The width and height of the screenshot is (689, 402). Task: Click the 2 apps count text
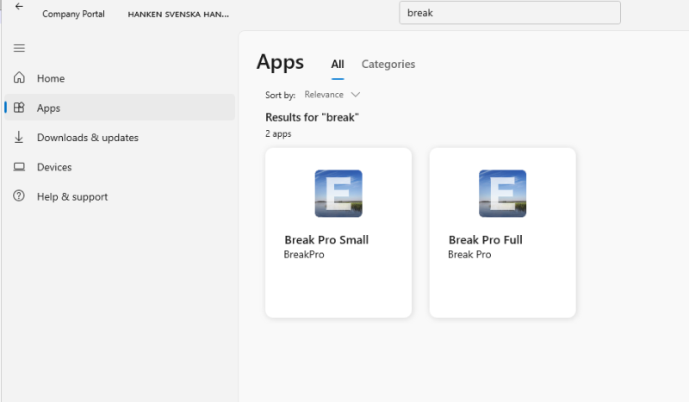[278, 133]
